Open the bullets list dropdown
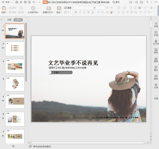159x149 pixels. (x=121, y=8)
